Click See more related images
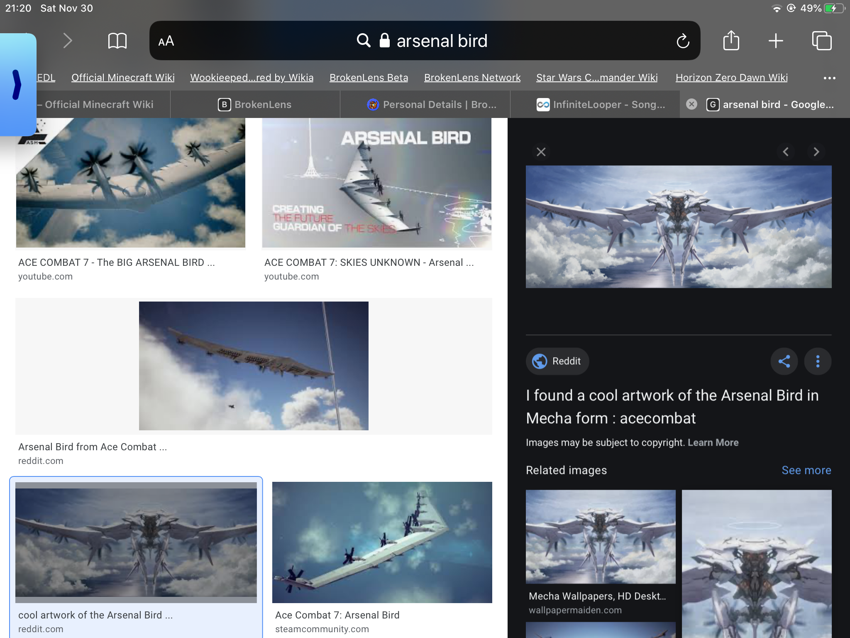The image size is (850, 638). click(806, 470)
